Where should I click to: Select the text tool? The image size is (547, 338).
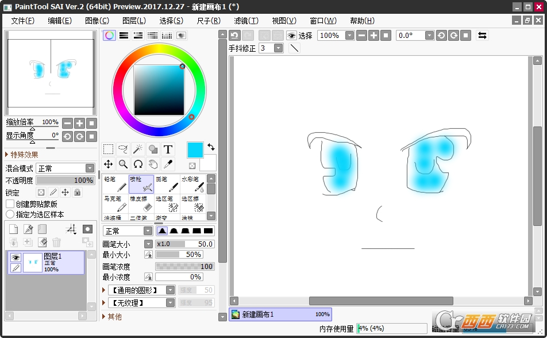coord(168,149)
